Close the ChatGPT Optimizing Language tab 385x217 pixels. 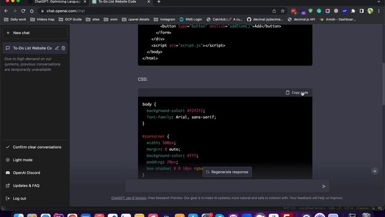pyautogui.click(x=85, y=2)
